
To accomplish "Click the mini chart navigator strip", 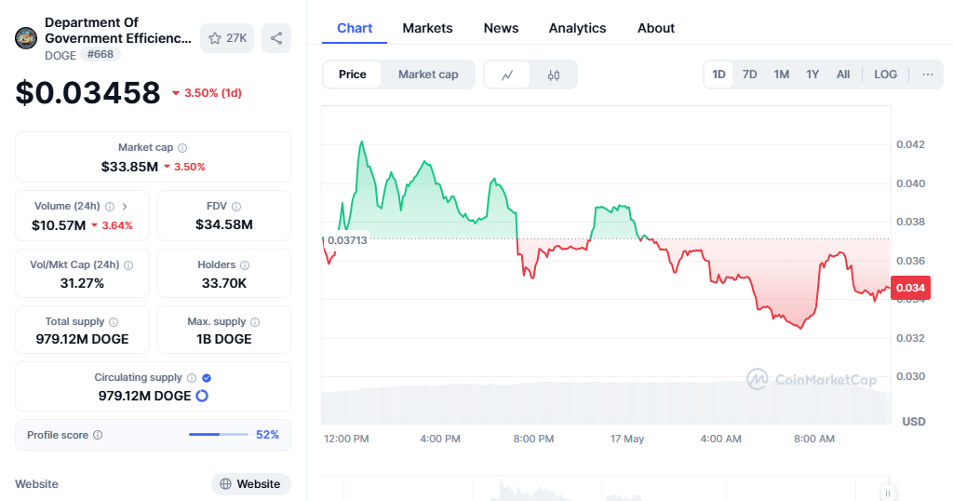I will (x=605, y=488).
